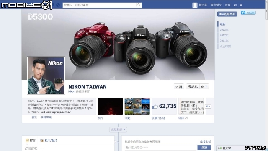268x151 pixels.
Task: Click the Nikon link under page title
Action: click(x=72, y=91)
